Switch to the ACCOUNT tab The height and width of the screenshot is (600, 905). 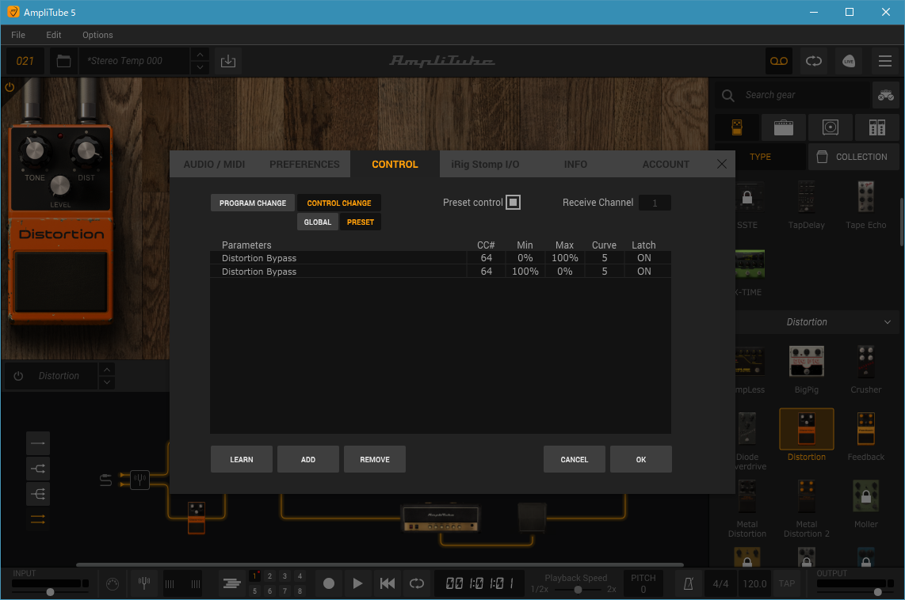coord(666,165)
